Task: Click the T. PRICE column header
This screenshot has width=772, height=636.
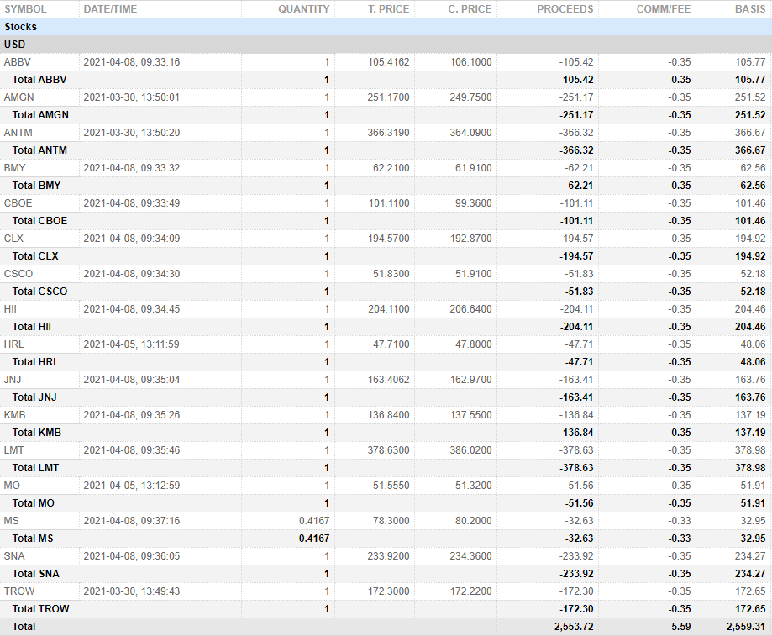Action: point(388,9)
